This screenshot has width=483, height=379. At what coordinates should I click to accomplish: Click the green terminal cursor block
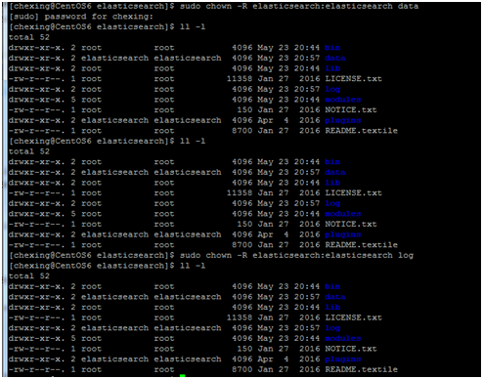[182, 376]
